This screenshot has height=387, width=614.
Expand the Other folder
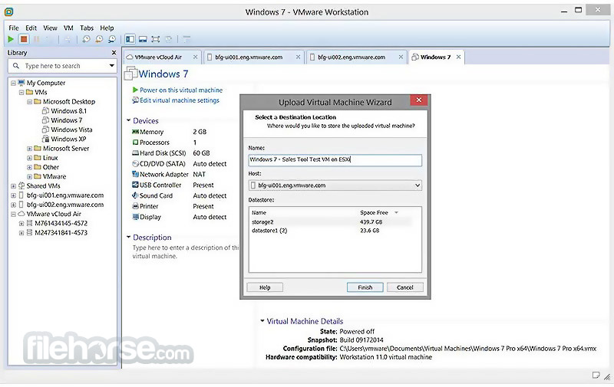coord(29,168)
